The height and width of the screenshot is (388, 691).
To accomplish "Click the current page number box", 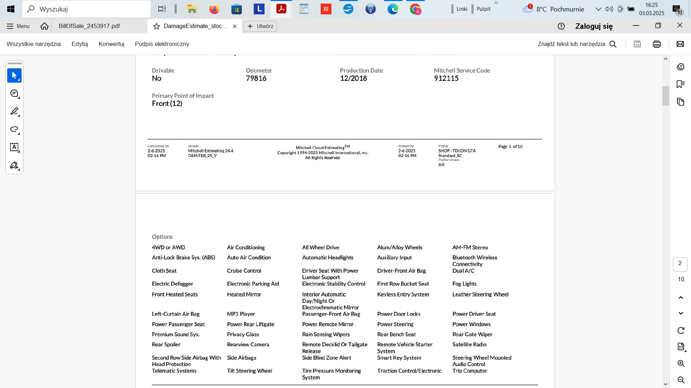I will pyautogui.click(x=680, y=264).
